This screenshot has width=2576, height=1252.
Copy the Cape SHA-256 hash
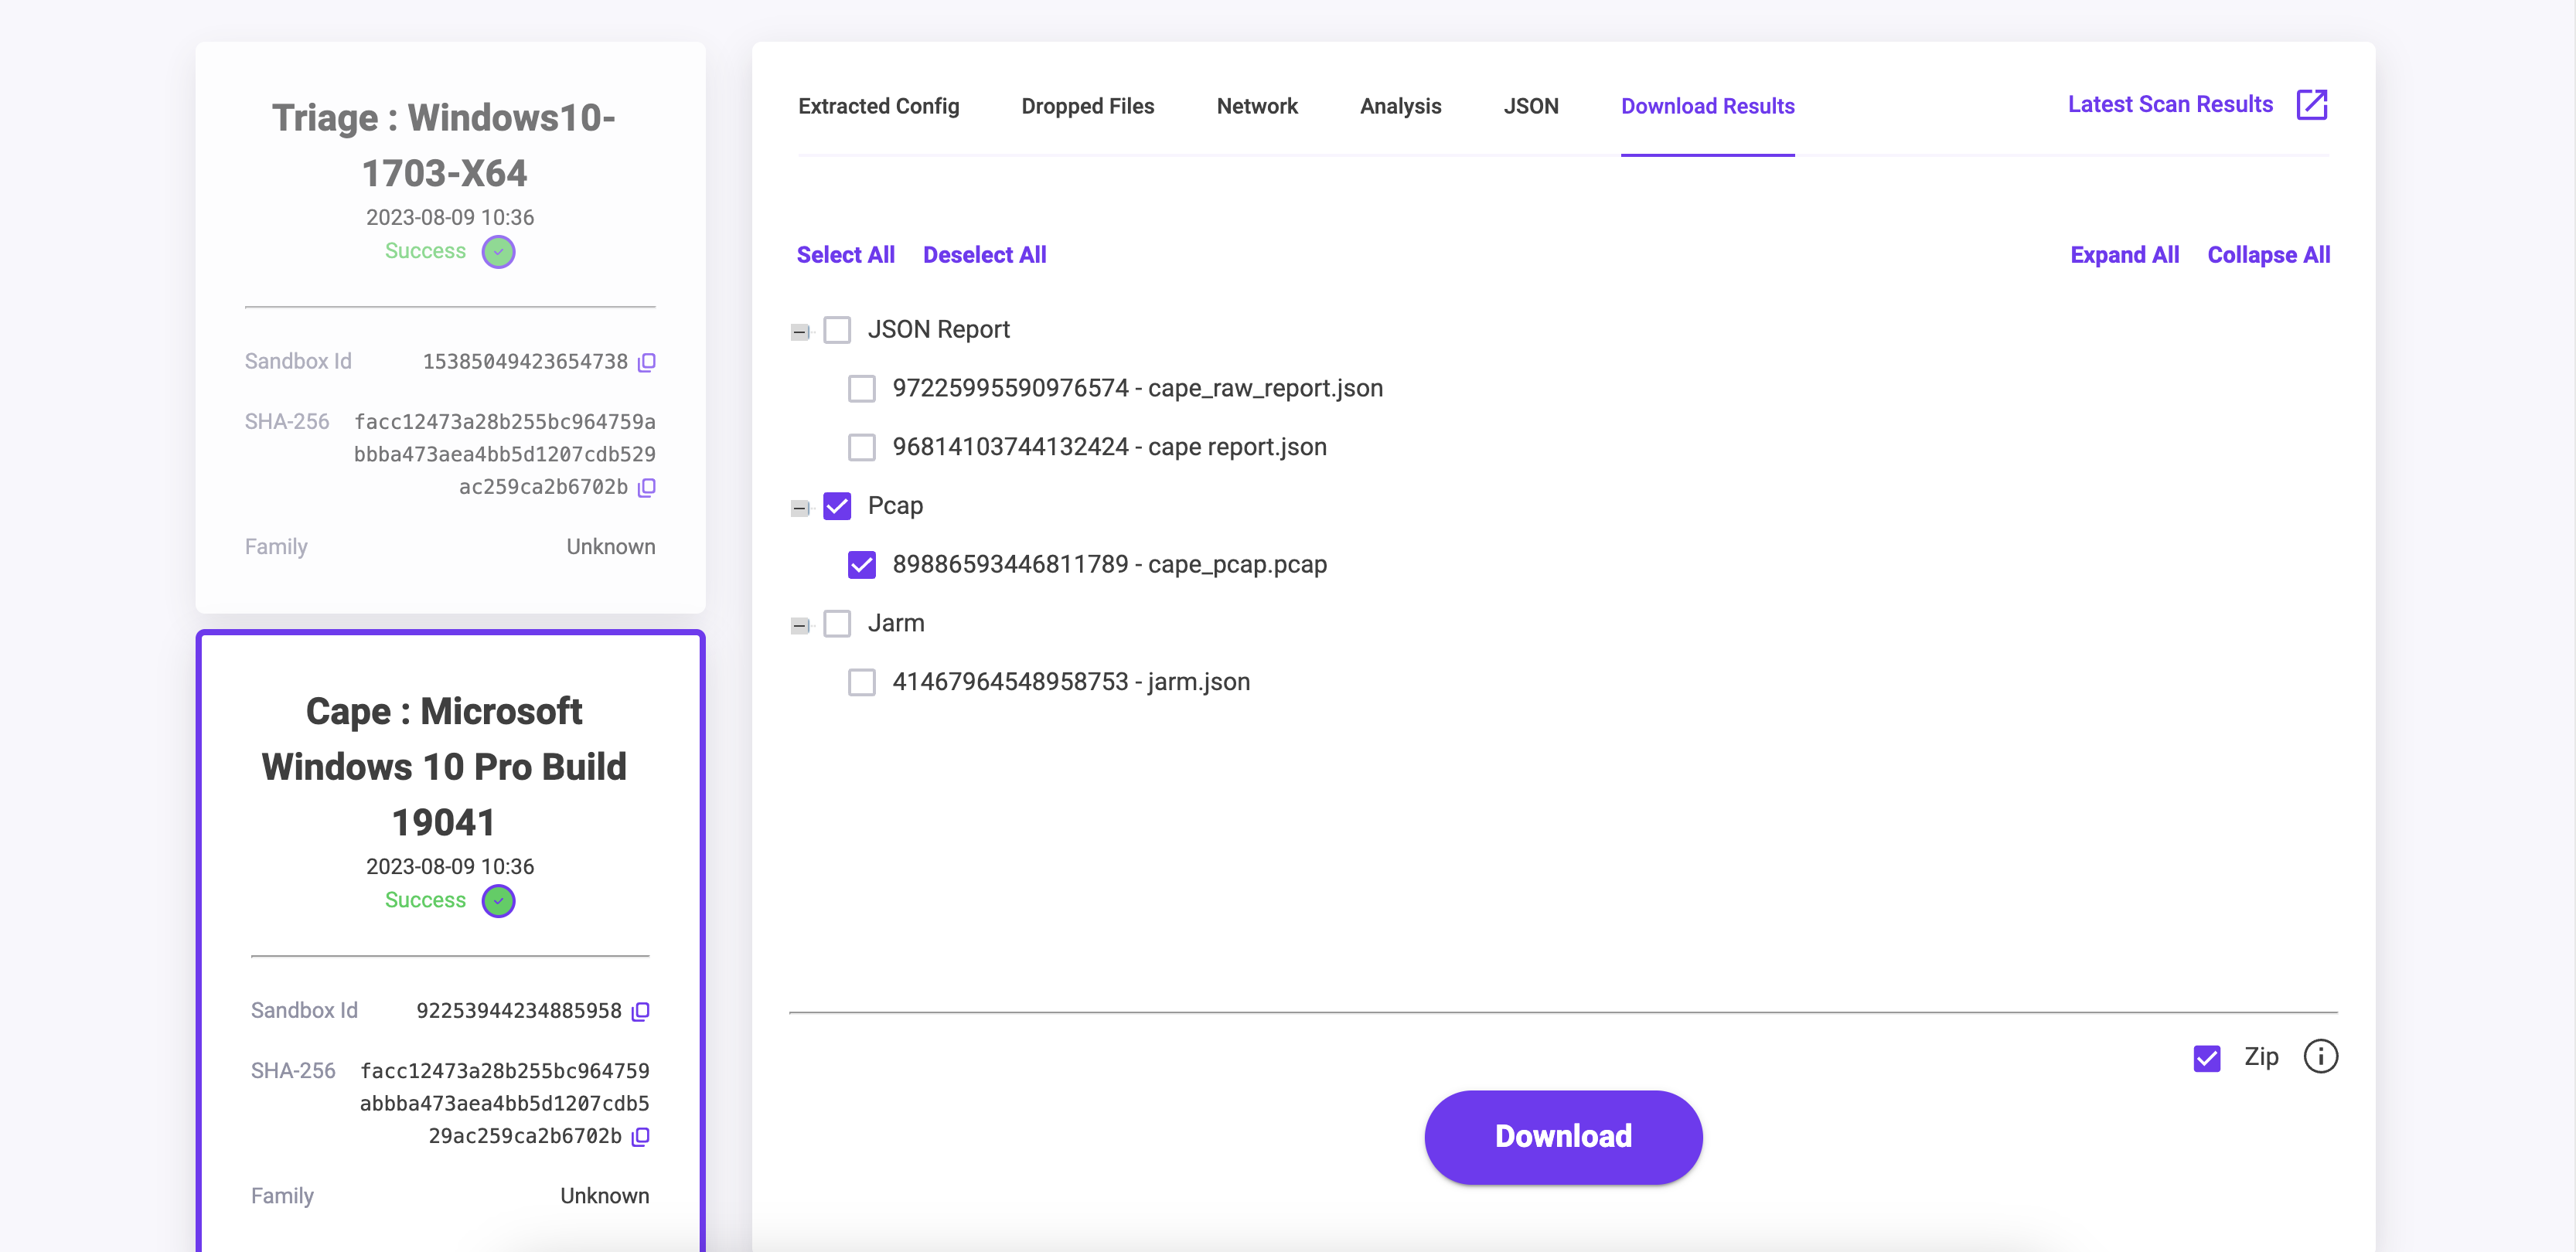(641, 1136)
